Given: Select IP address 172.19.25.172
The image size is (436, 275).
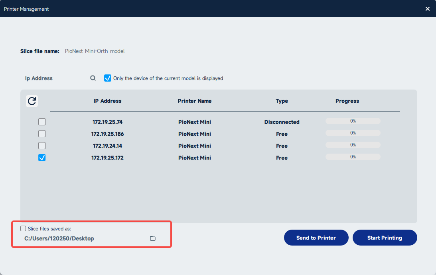Looking at the screenshot, I should tap(107, 158).
